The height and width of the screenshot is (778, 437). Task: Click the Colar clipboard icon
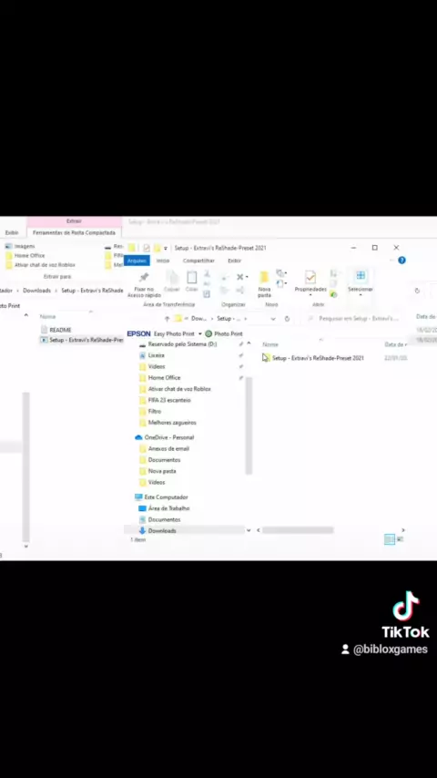[x=192, y=277]
